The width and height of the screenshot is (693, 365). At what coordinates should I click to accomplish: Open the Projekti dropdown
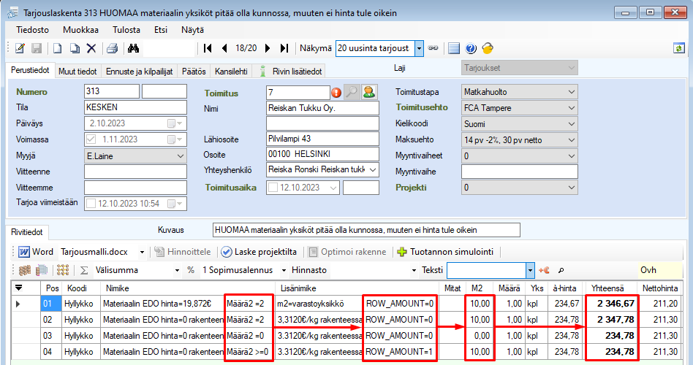tap(572, 188)
